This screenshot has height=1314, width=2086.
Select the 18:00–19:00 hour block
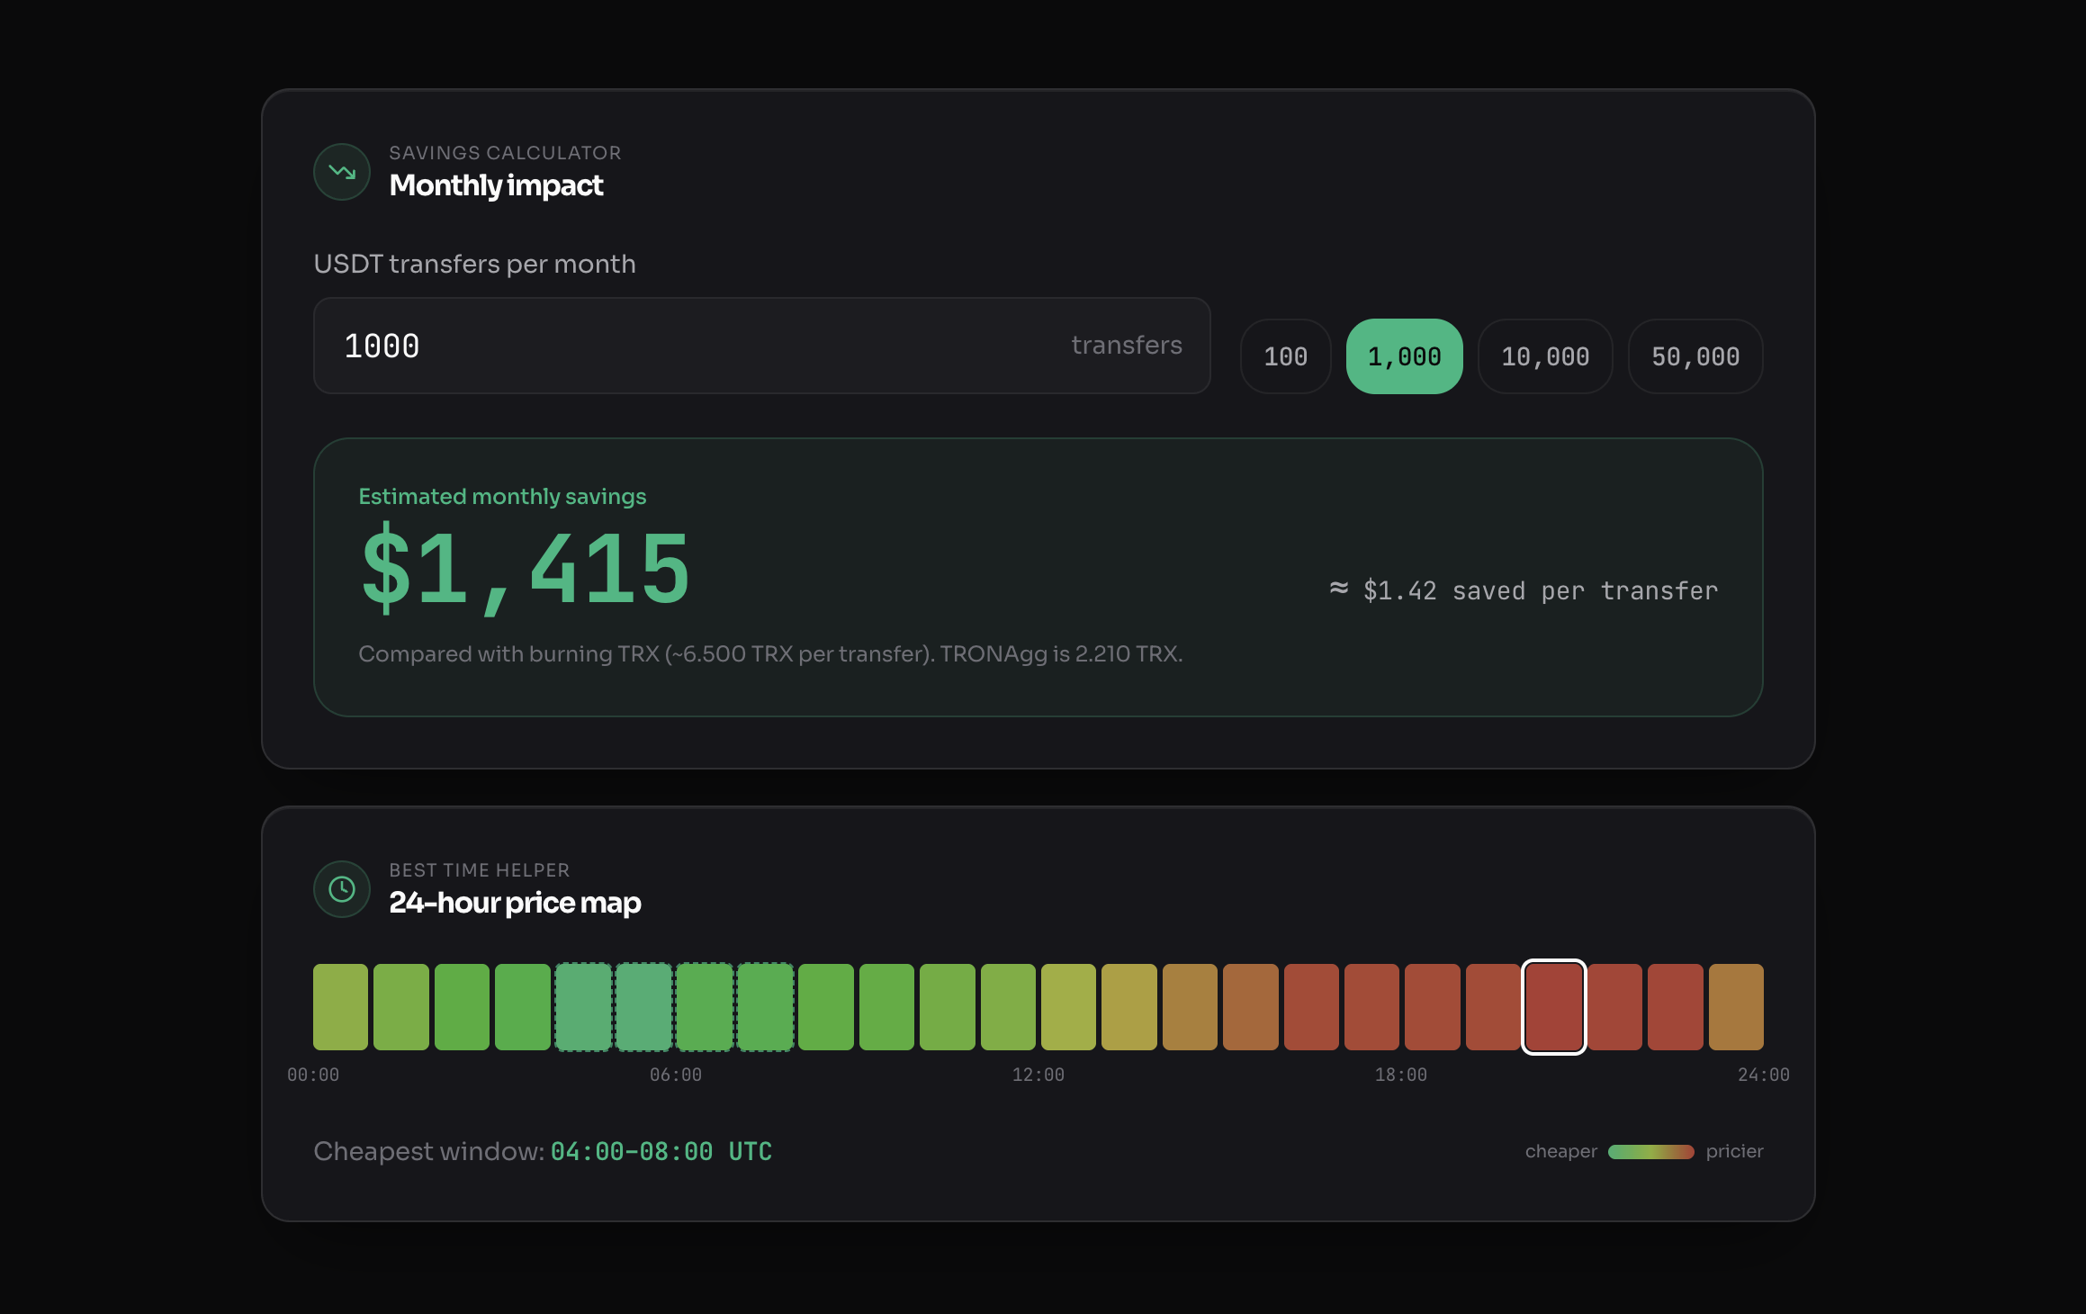(x=1433, y=1007)
